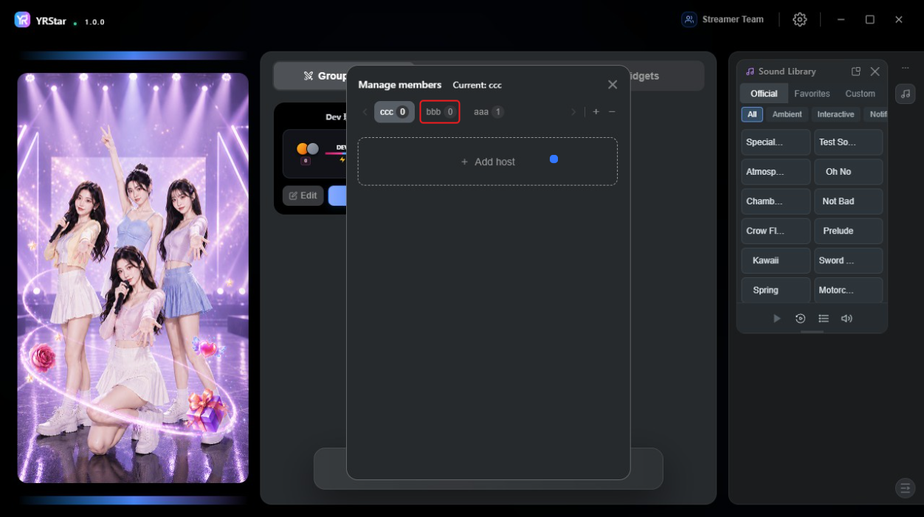924x517 pixels.
Task: Click the Manage members title text
Action: tap(400, 85)
